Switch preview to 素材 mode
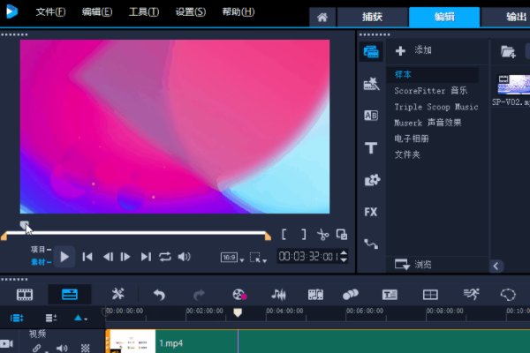Image resolution: width=530 pixels, height=353 pixels. [41, 262]
